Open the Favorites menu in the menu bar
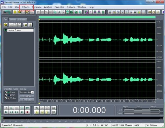 coord(59,7)
